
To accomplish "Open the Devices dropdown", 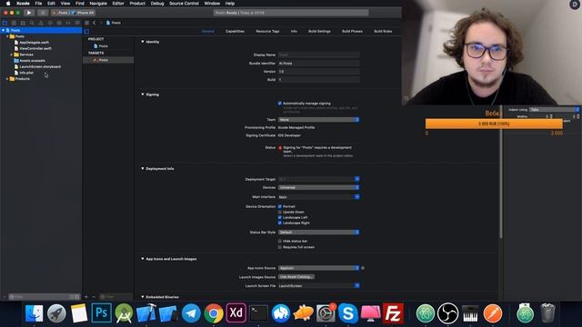I will coord(319,188).
